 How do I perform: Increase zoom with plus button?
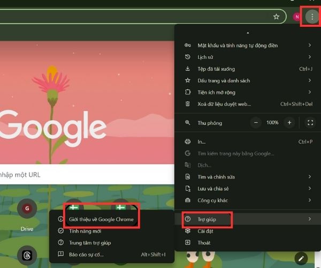click(x=289, y=123)
